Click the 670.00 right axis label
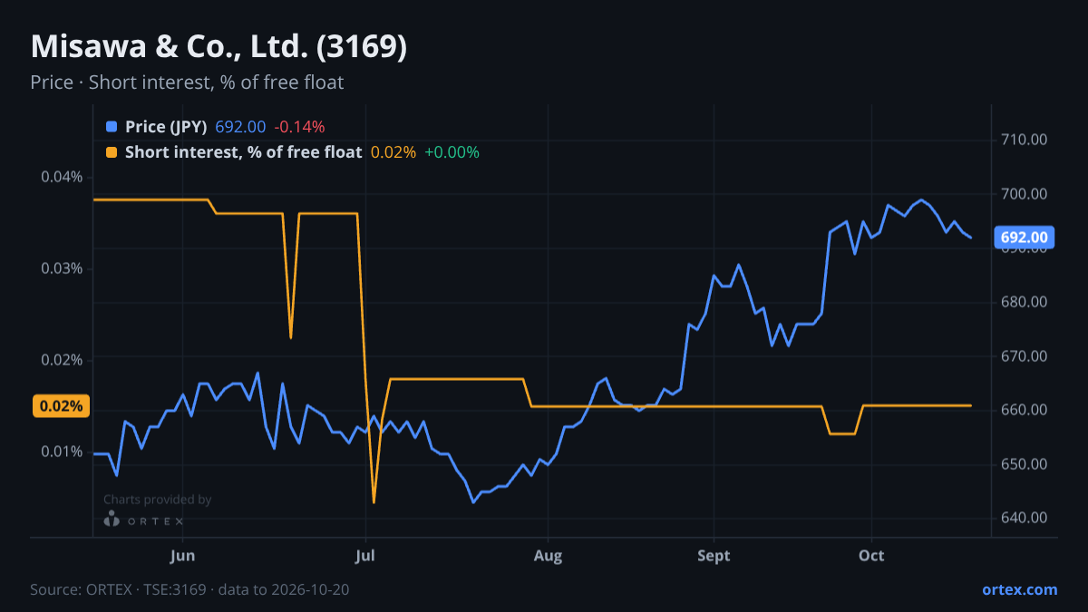 click(x=1025, y=356)
